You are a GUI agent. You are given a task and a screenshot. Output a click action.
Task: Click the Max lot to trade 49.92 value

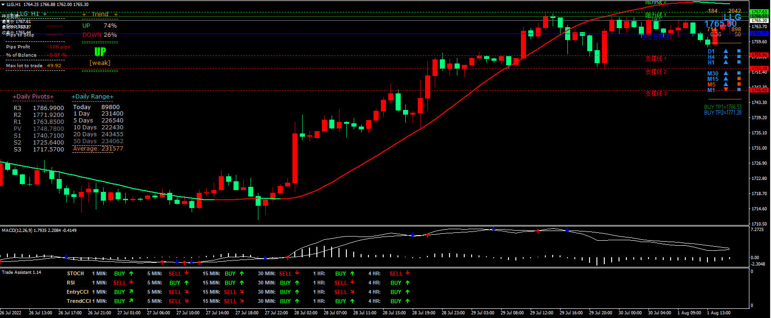click(54, 66)
